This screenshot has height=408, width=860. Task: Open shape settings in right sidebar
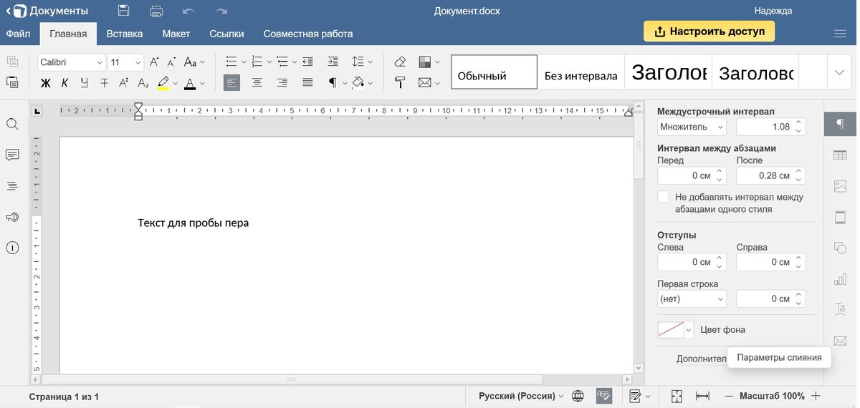(840, 248)
